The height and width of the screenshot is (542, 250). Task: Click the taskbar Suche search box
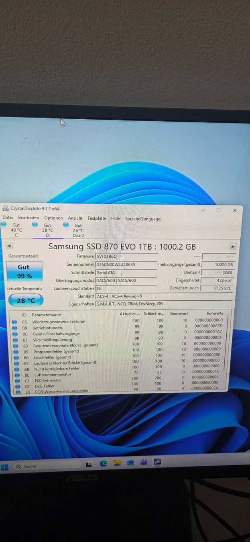point(47,467)
